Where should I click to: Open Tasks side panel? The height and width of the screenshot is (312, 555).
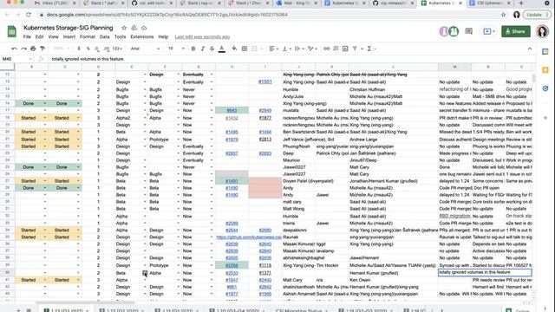545,88
